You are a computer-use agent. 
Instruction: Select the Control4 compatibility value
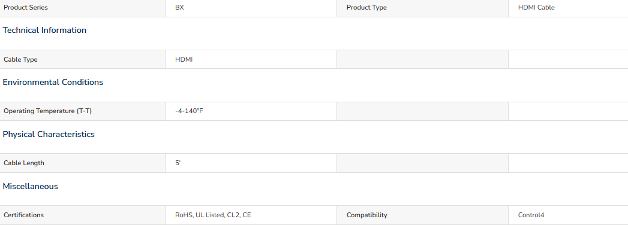[531, 215]
